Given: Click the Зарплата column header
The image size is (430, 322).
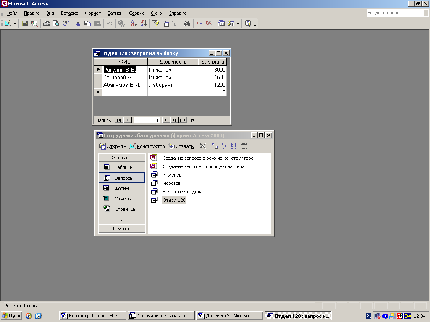Looking at the screenshot, I should click(x=212, y=62).
